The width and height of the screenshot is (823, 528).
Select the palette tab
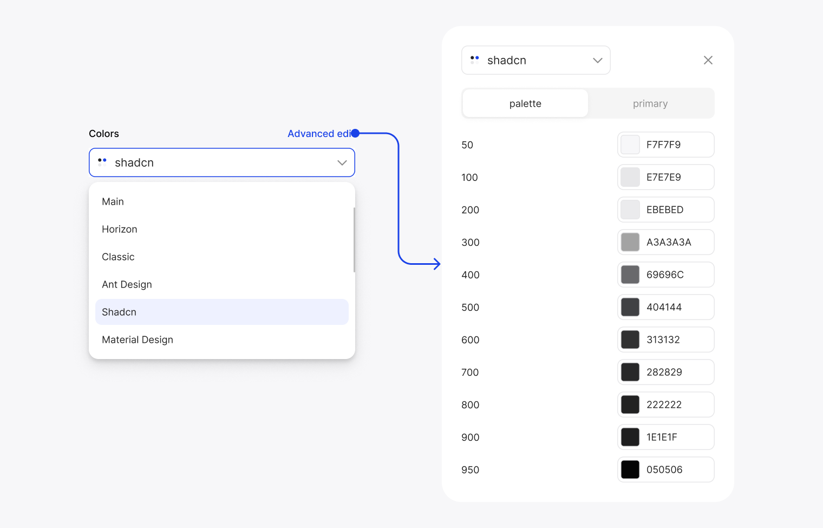tap(525, 103)
